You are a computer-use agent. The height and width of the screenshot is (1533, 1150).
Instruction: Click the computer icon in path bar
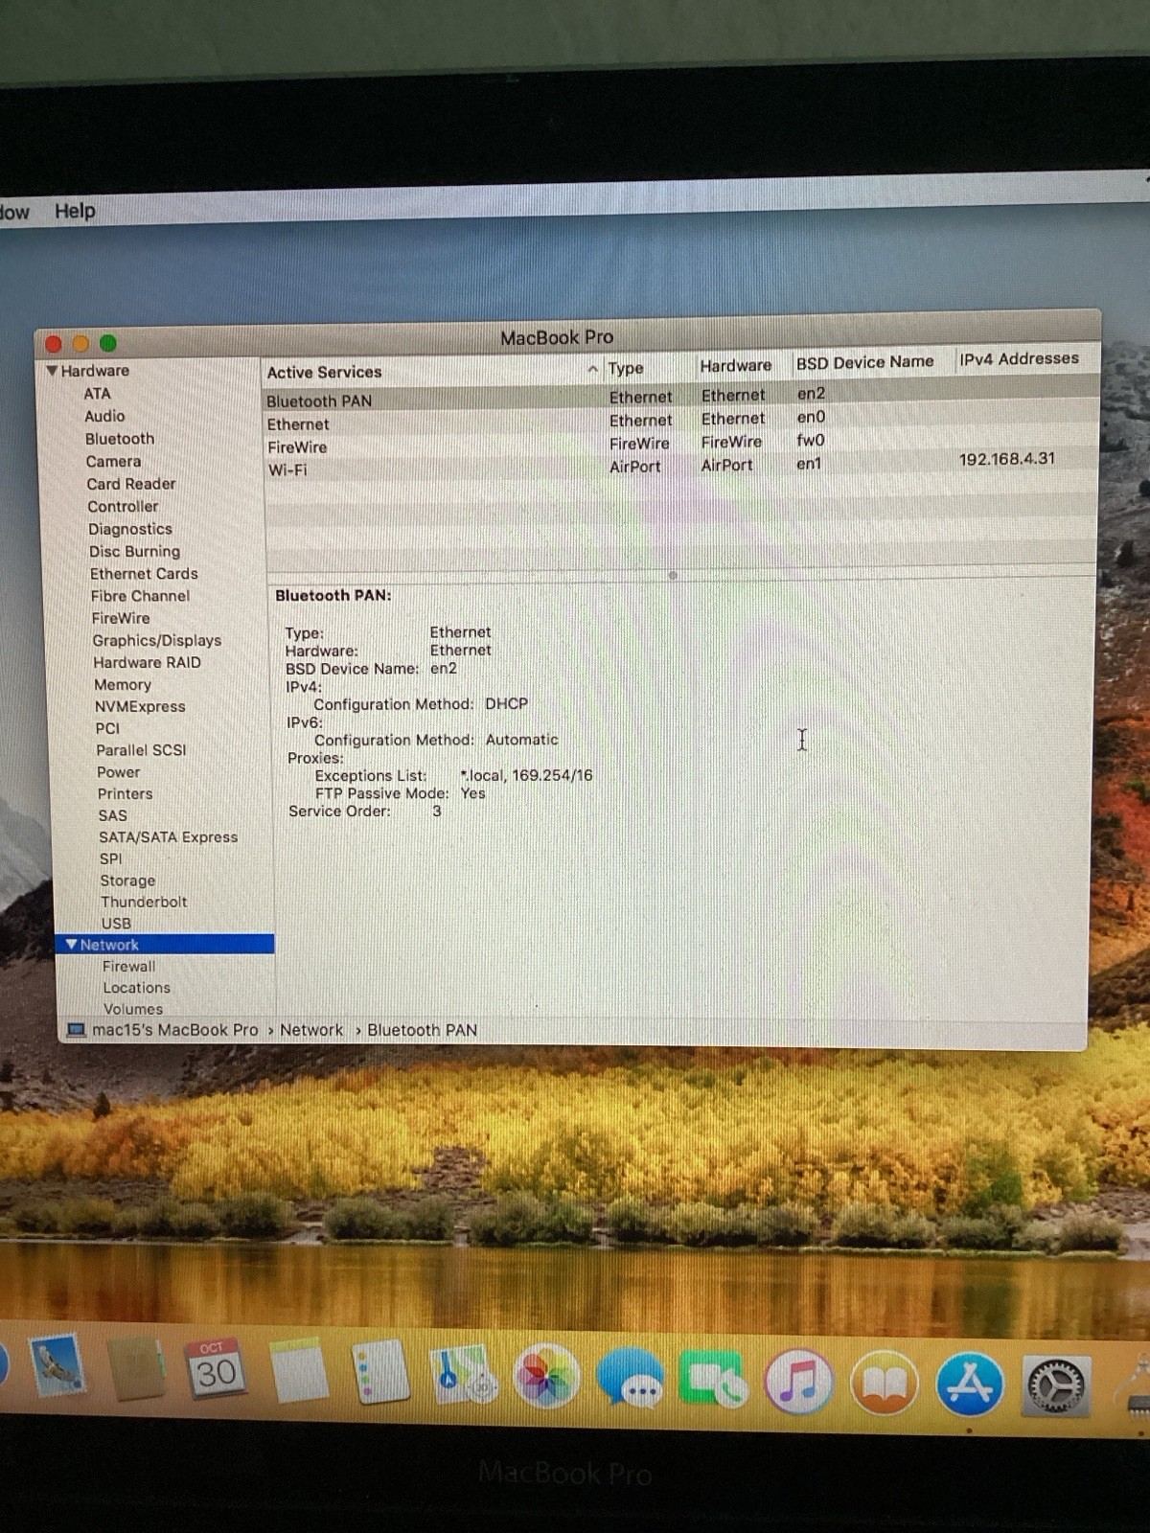(76, 1030)
